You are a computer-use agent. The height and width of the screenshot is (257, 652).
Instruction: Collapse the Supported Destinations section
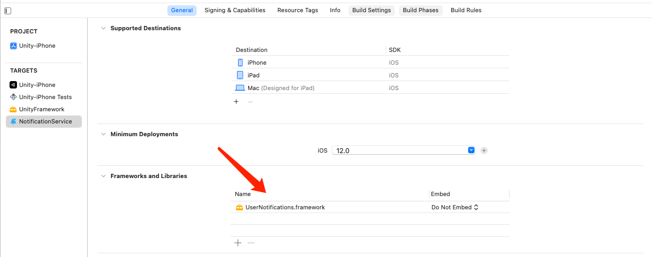103,28
